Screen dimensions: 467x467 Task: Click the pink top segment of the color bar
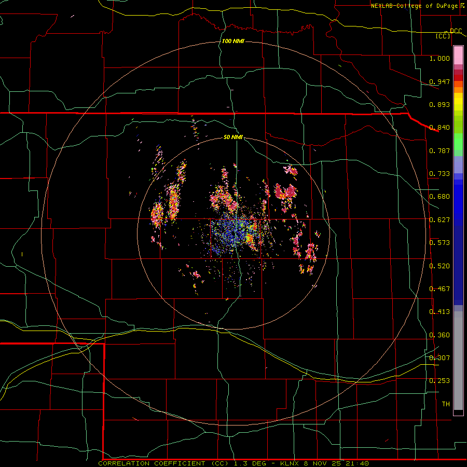point(458,56)
